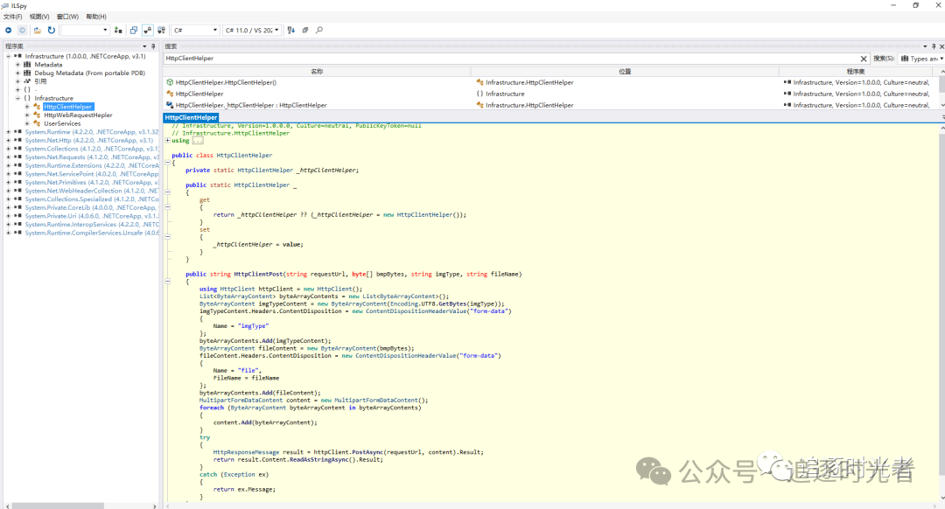The image size is (945, 509).
Task: Select the HttpClientHelper document tab
Action: click(x=191, y=117)
